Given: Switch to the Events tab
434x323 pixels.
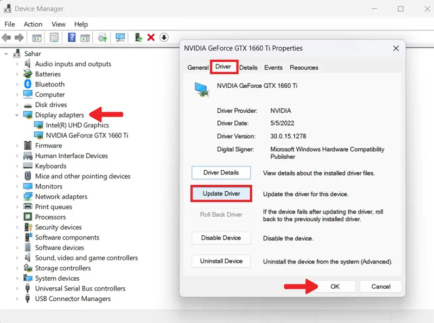Looking at the screenshot, I should [x=273, y=68].
